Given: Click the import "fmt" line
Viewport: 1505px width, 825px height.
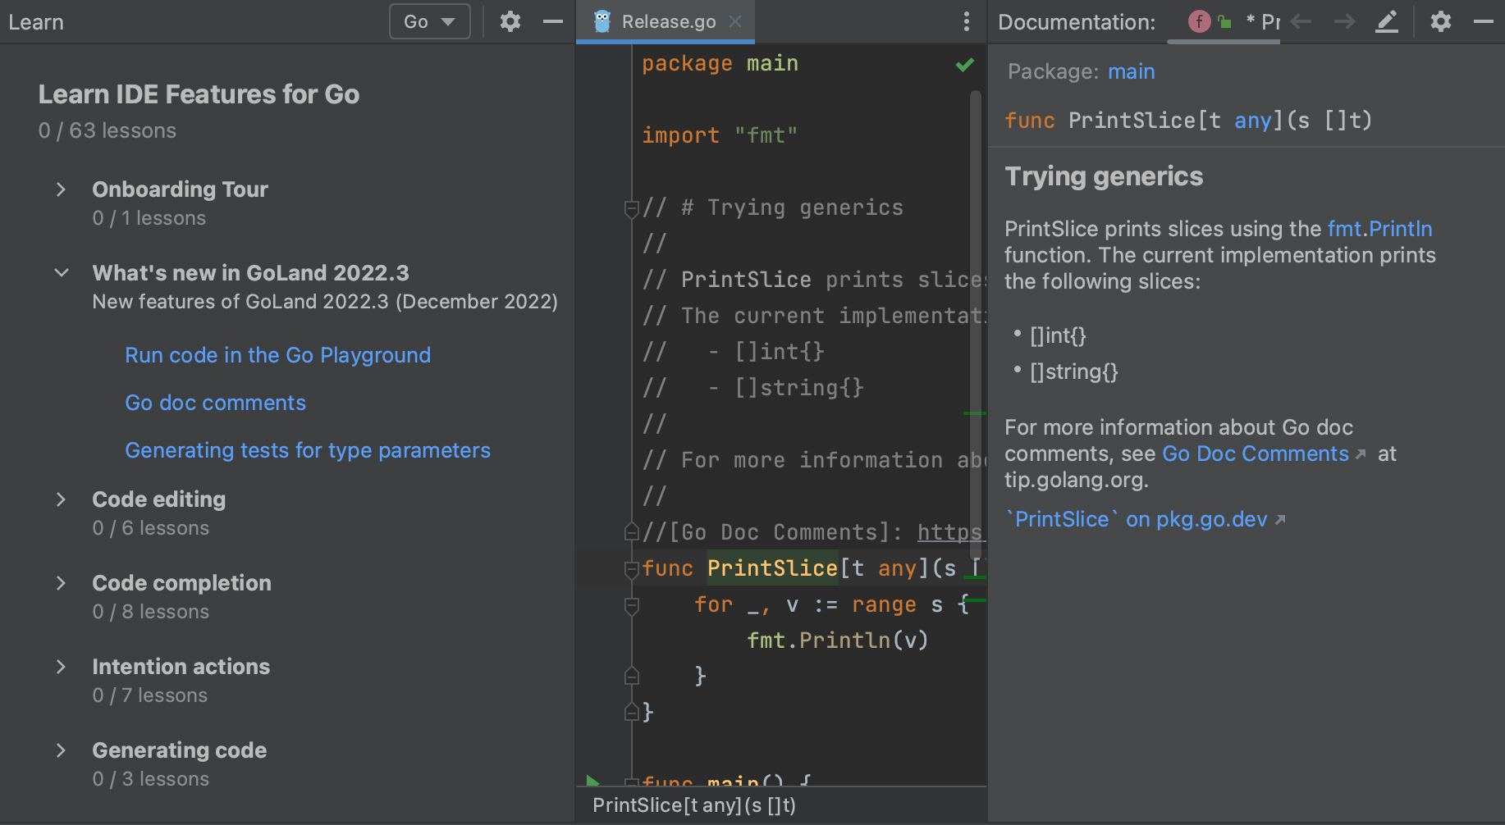Looking at the screenshot, I should point(720,135).
